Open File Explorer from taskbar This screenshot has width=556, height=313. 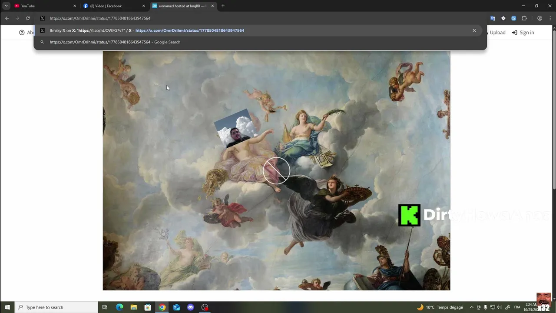[133, 307]
